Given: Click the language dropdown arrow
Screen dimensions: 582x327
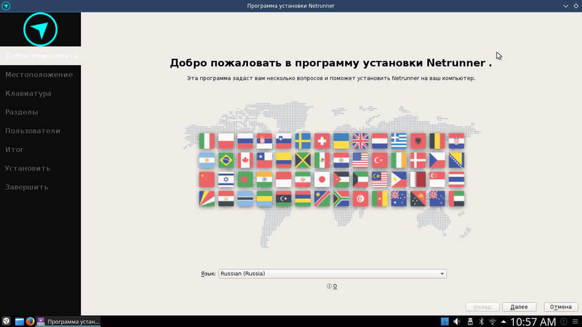Looking at the screenshot, I should tap(442, 274).
